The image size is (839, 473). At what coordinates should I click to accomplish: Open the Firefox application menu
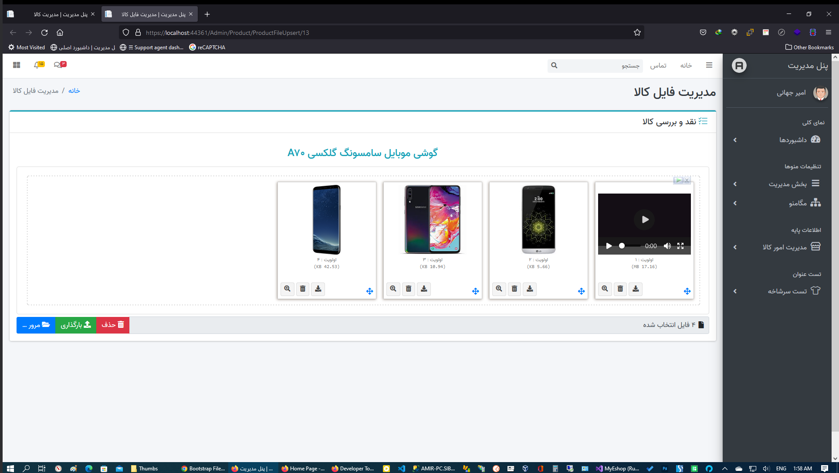pos(829,33)
